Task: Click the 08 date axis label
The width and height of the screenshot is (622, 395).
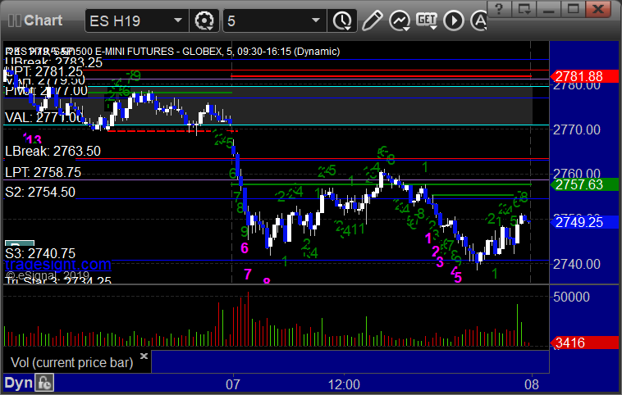Action: pyautogui.click(x=532, y=384)
